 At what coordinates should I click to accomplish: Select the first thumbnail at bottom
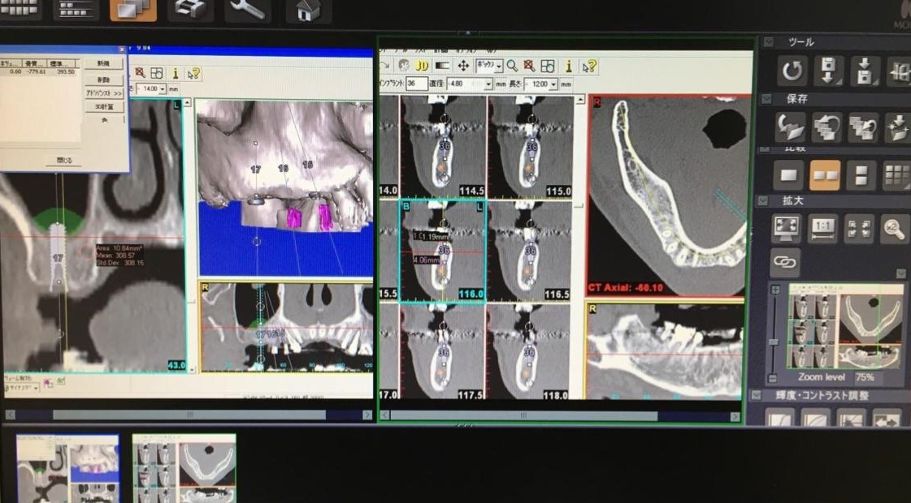(x=67, y=469)
